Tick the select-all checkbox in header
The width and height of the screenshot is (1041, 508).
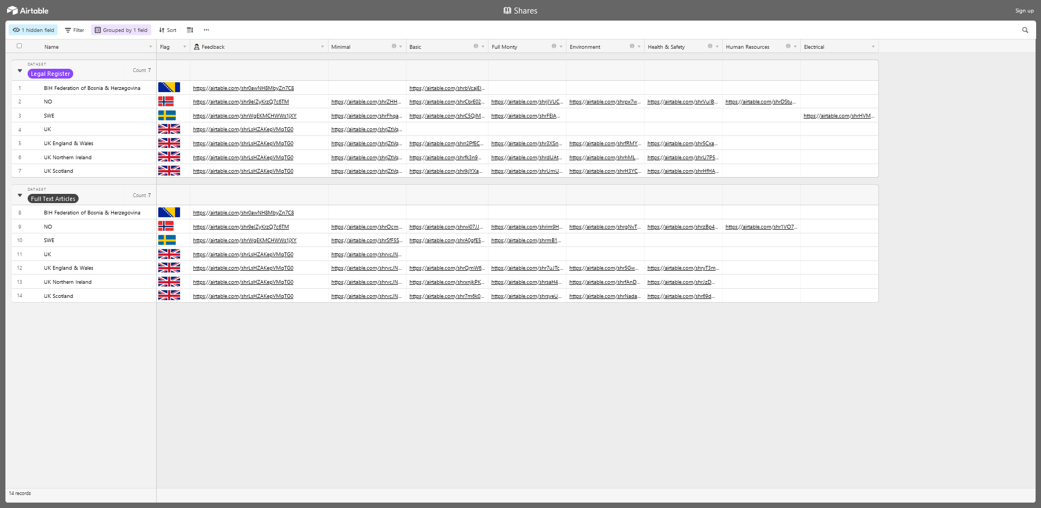point(20,46)
